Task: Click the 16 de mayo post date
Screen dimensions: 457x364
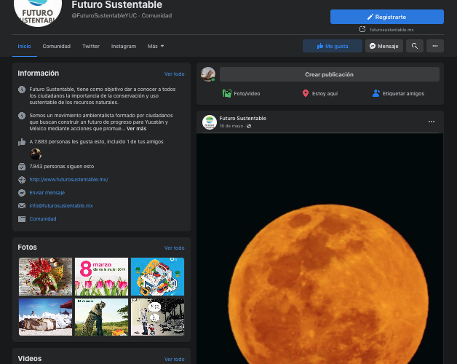Action: tap(231, 126)
